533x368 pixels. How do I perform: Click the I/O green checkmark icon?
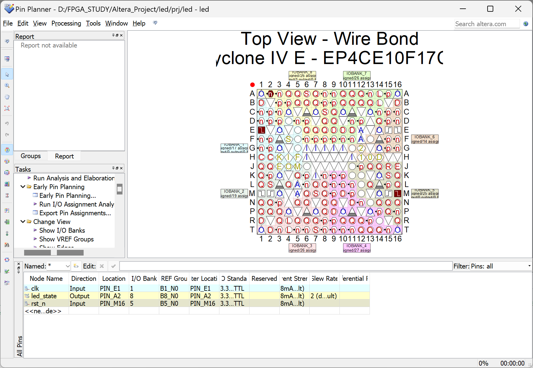click(x=7, y=271)
